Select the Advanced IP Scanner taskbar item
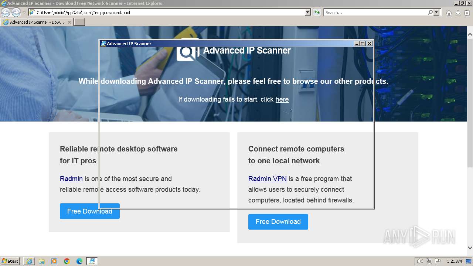Screen dimensions: 473x266 coord(92,261)
